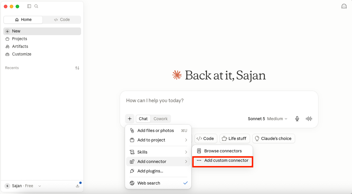Click the lightbulb icon
352x194 pixels.
click(x=257, y=138)
